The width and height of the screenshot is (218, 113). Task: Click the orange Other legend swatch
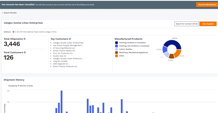116,56
